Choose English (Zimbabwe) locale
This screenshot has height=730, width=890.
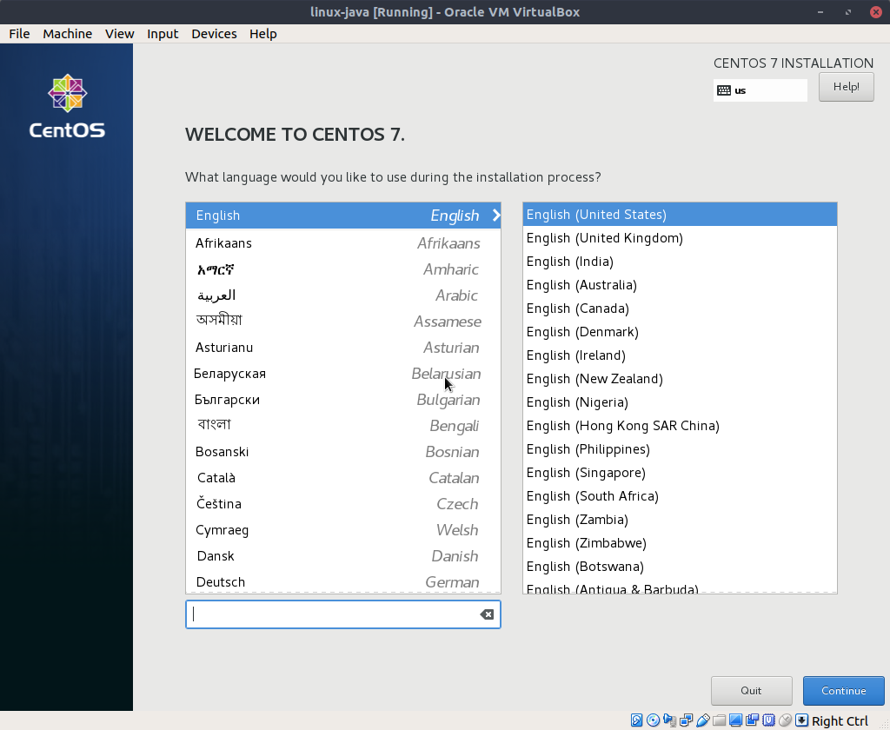coord(680,542)
